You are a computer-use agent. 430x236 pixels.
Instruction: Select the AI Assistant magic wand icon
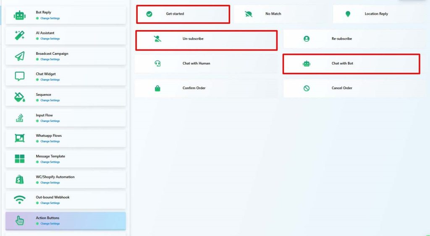coord(19,36)
